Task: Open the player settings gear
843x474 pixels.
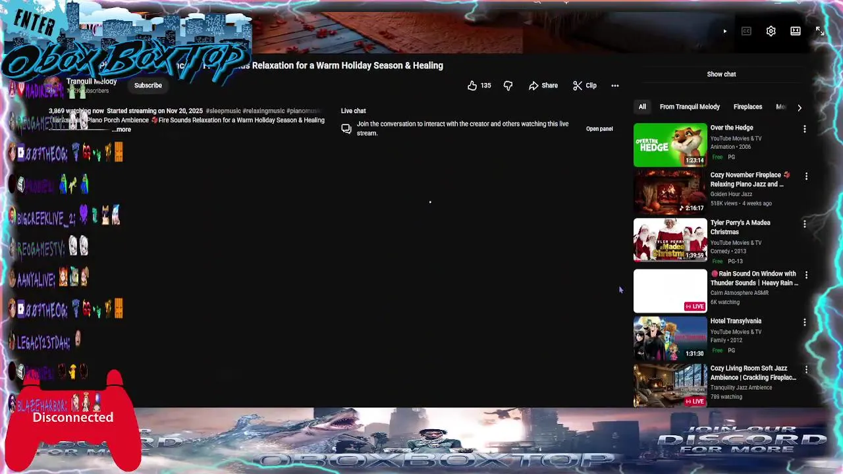Action: click(771, 31)
